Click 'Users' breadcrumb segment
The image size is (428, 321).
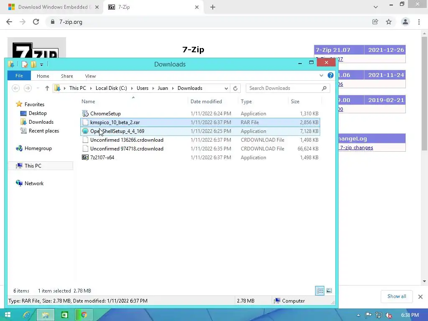[143, 88]
